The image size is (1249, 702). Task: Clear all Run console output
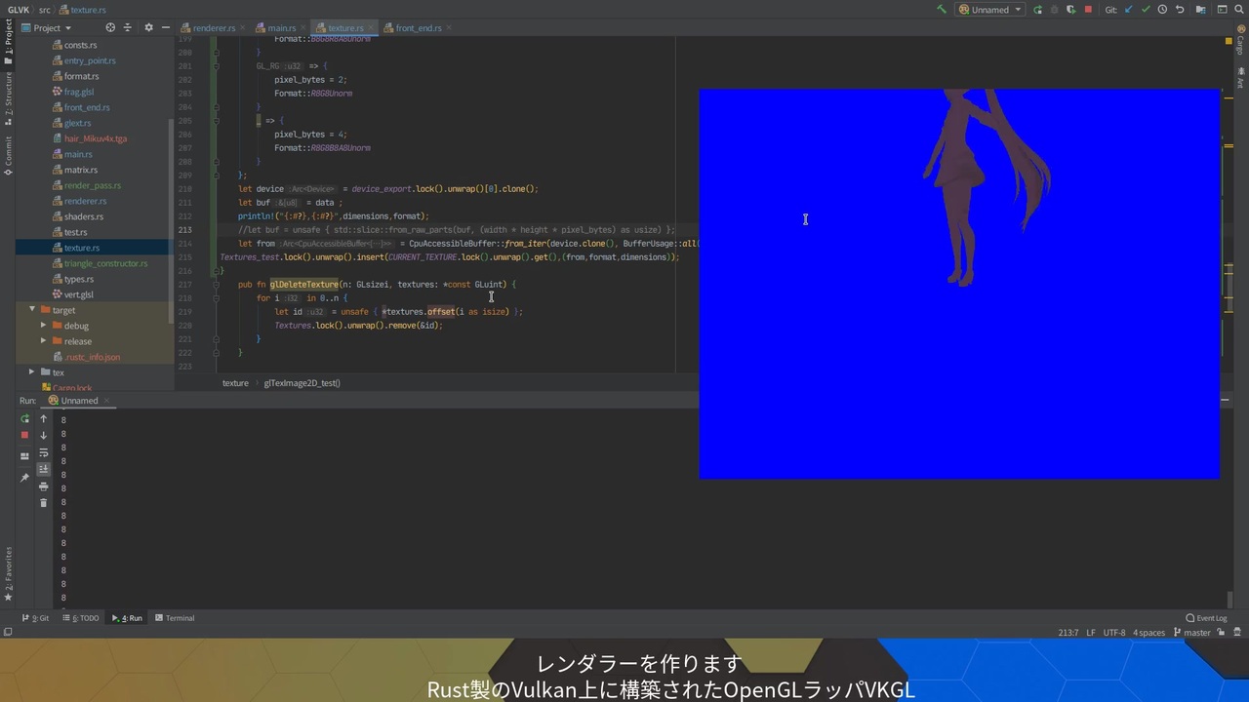[43, 503]
